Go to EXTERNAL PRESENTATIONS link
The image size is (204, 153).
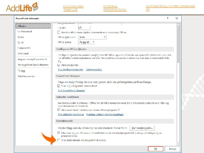point(115,8)
